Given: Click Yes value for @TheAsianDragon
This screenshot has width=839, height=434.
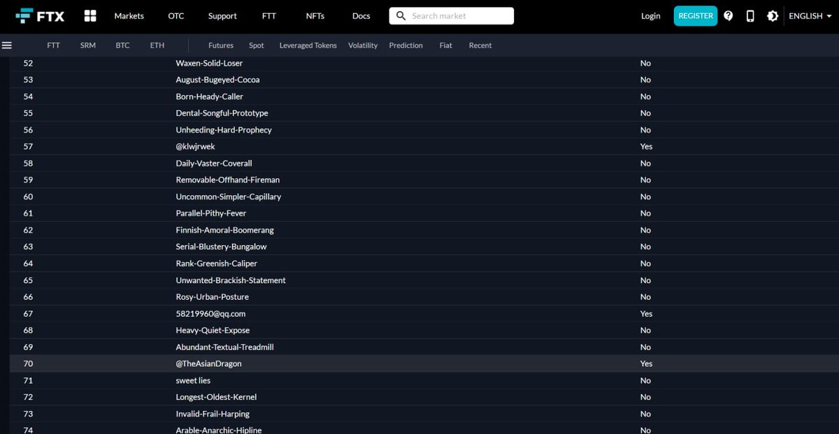Looking at the screenshot, I should [646, 364].
